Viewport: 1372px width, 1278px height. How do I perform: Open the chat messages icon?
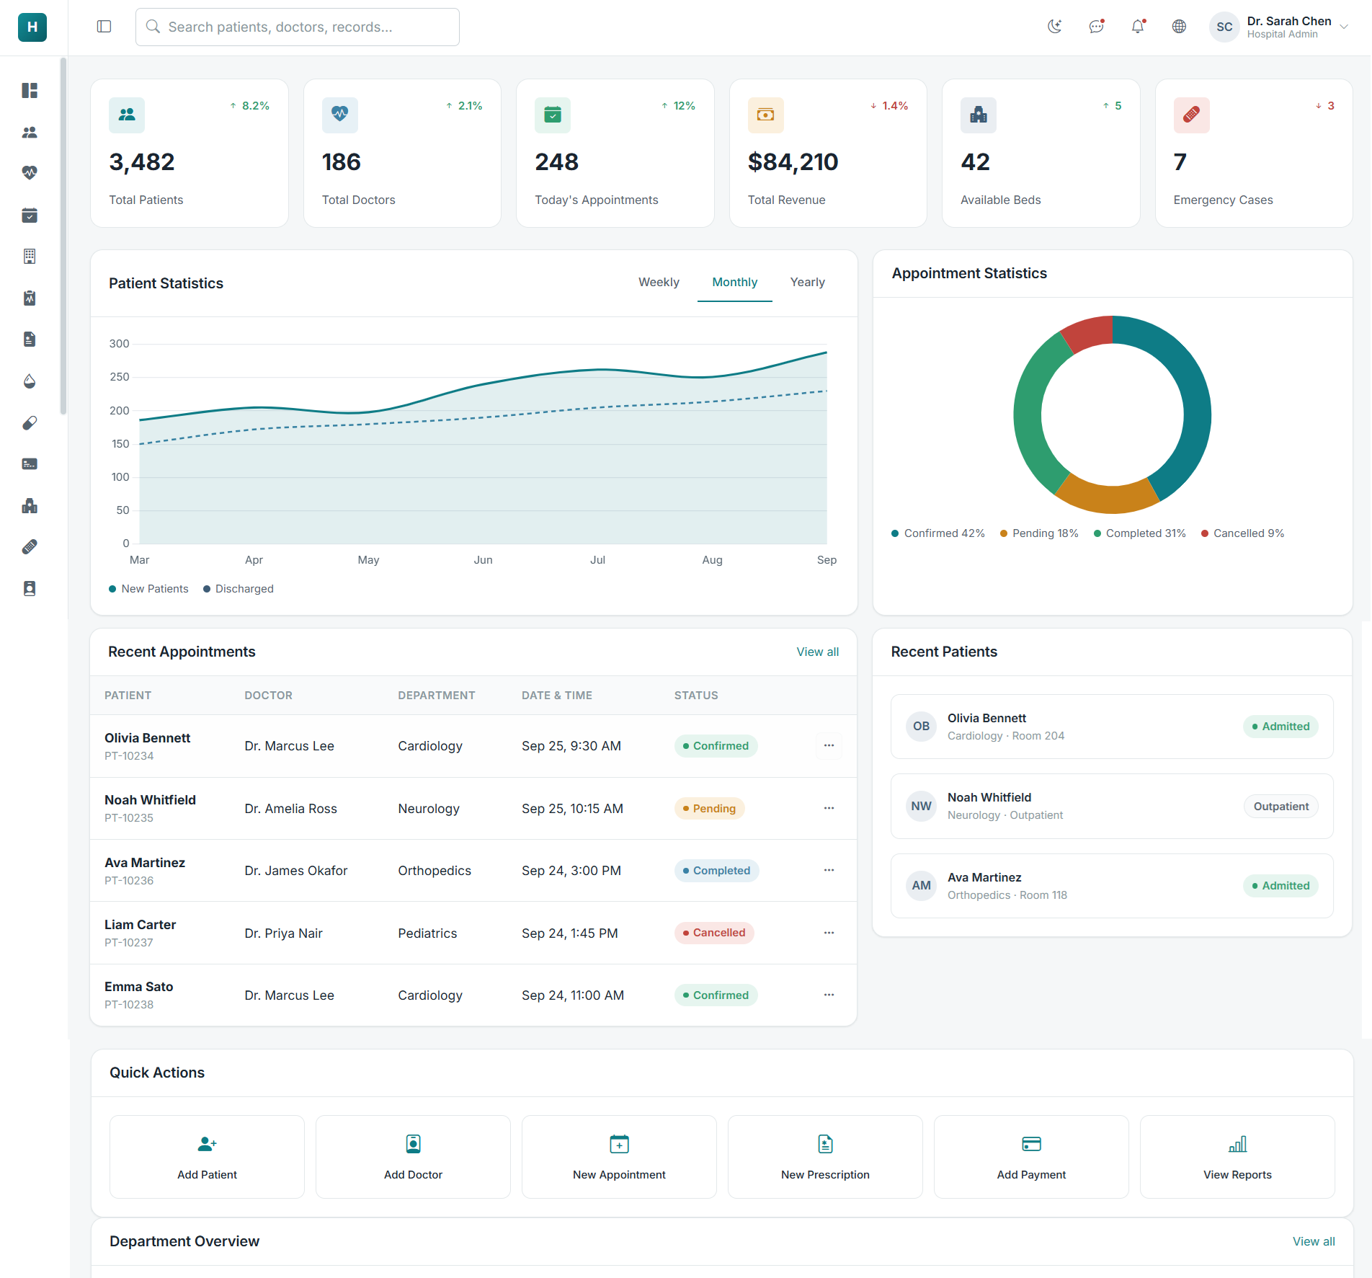click(x=1097, y=27)
